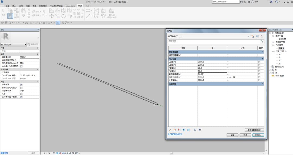Toggle the lock checkbox for R1(默认)
The width and height of the screenshot is (293, 155).
(x=259, y=68)
